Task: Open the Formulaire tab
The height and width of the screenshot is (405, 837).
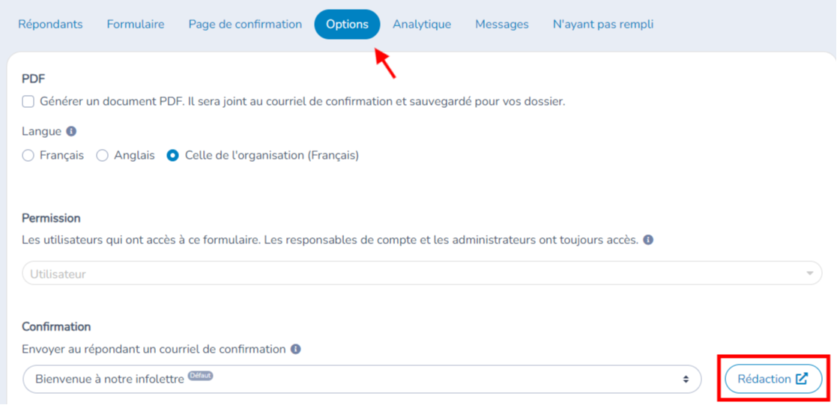Action: 136,25
